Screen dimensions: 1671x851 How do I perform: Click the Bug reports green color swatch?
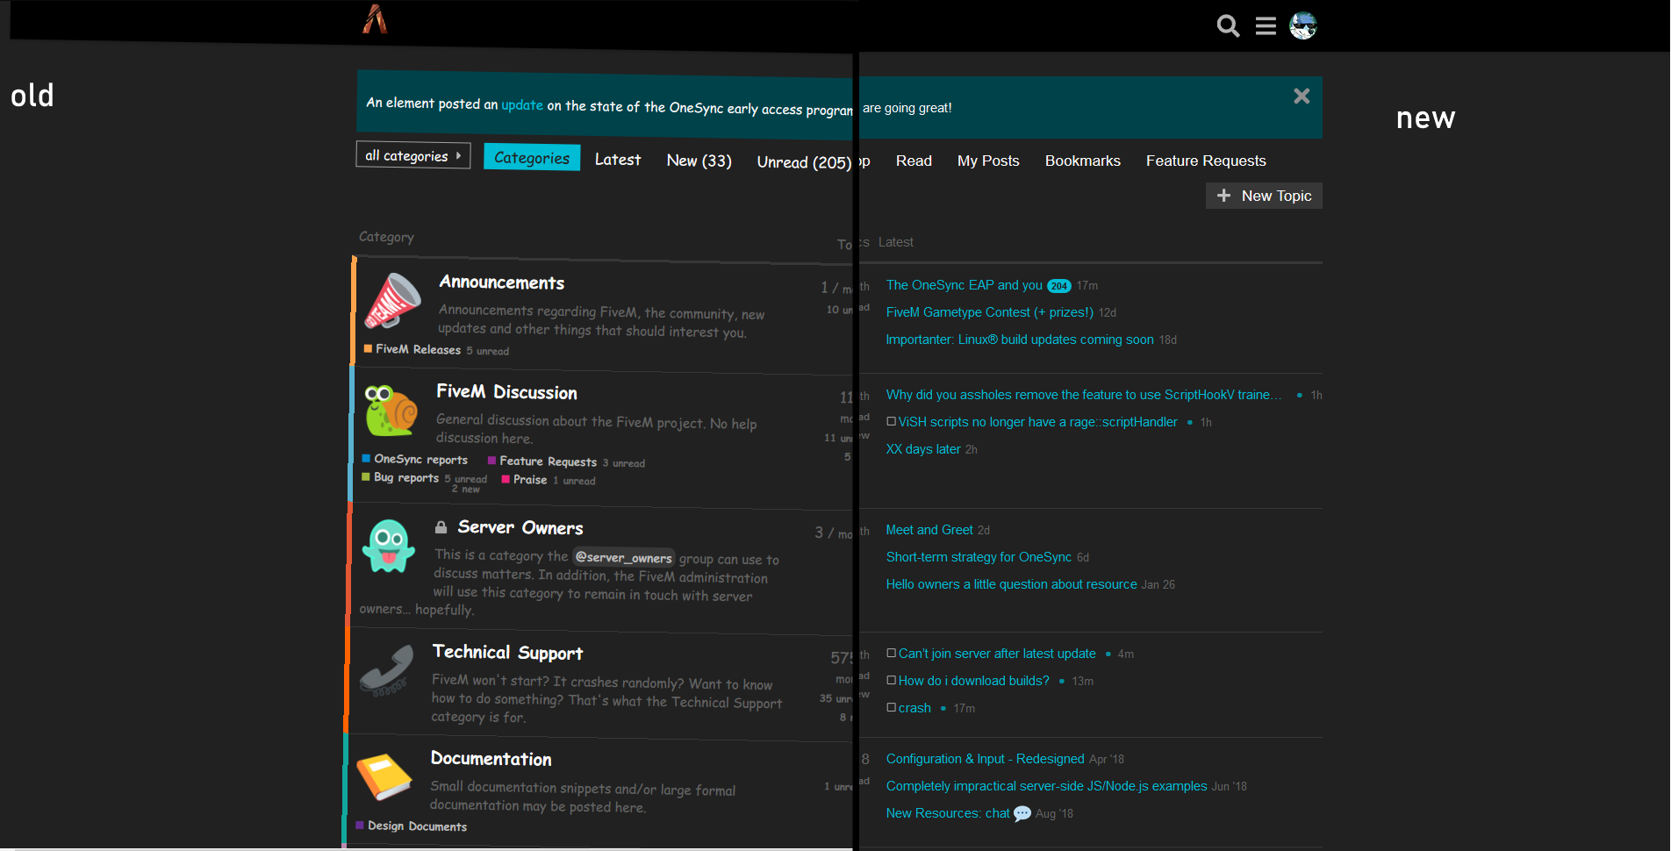(366, 476)
